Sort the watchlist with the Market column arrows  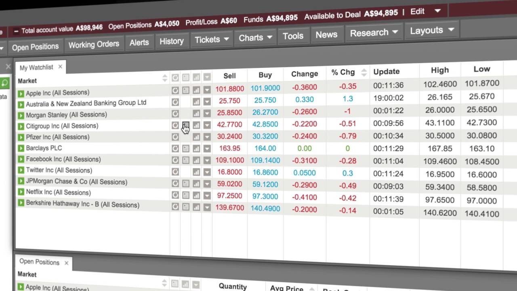164,78
